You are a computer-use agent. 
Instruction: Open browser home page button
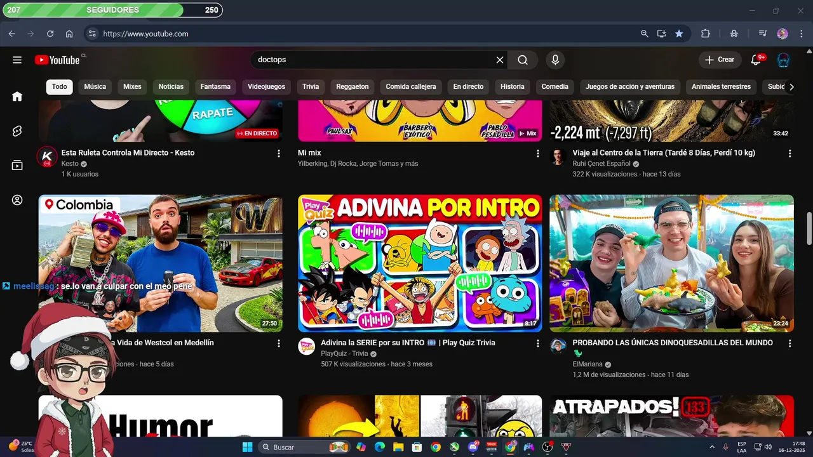[69, 34]
